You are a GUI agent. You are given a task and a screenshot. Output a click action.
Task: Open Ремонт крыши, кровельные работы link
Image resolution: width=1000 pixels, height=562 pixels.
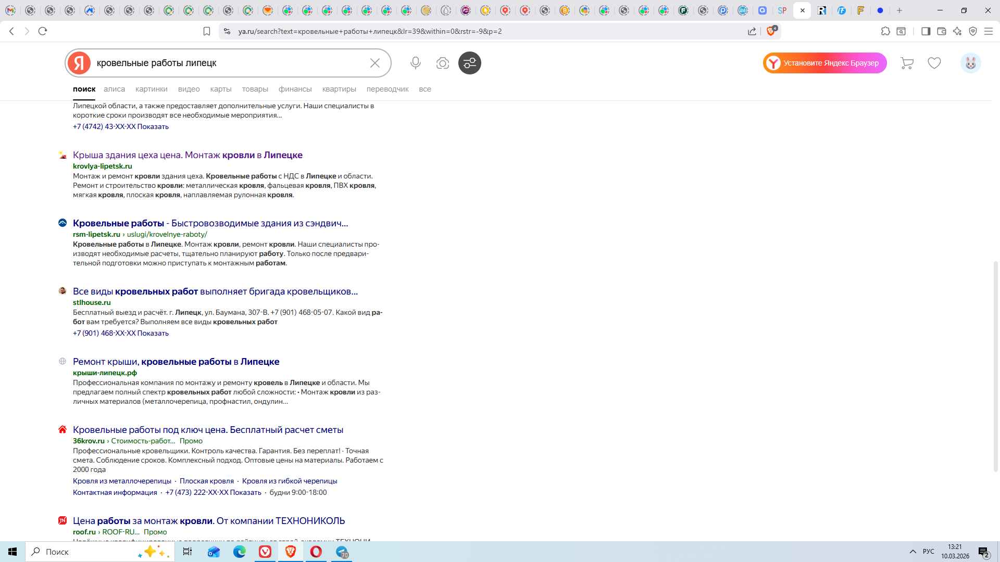click(176, 362)
